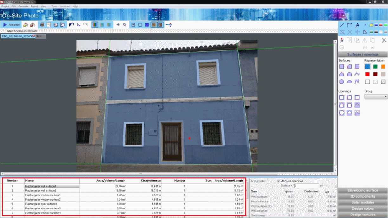The height and width of the screenshot is (218, 388).
Task: Click the yellow line color in drawing tools
Action: [x=371, y=25]
